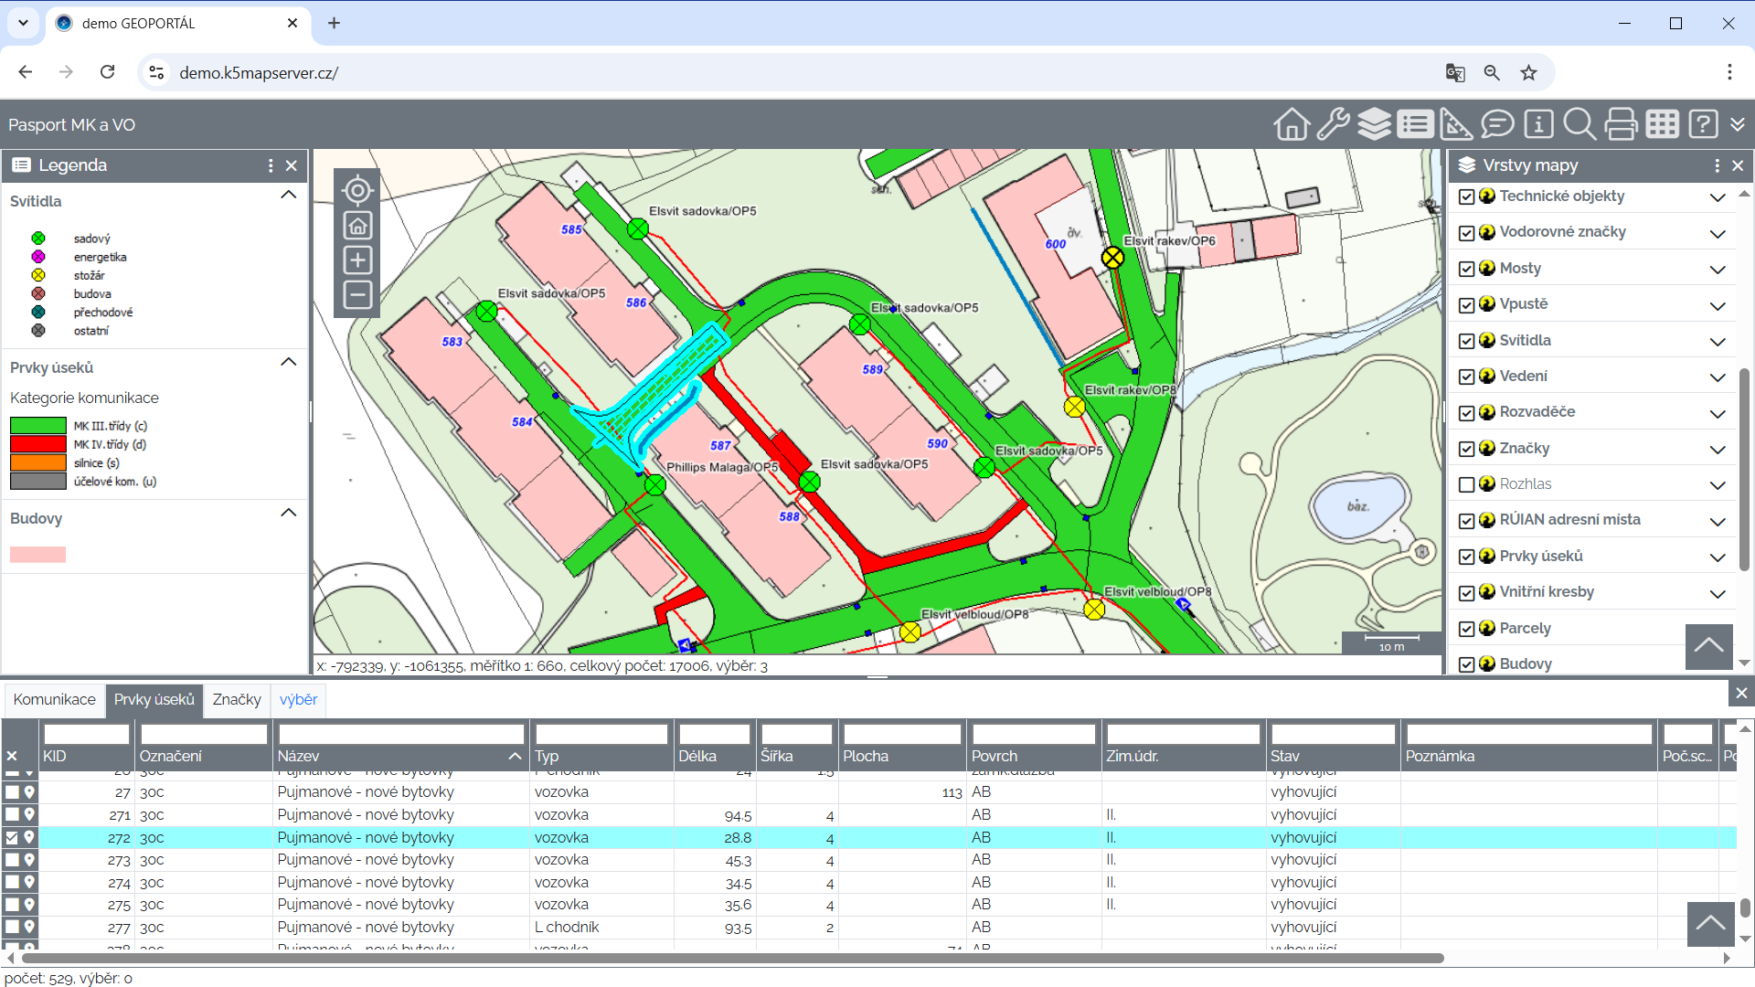1755x987 pixels.
Task: Click the Google Translate icon in address bar
Action: click(1455, 73)
